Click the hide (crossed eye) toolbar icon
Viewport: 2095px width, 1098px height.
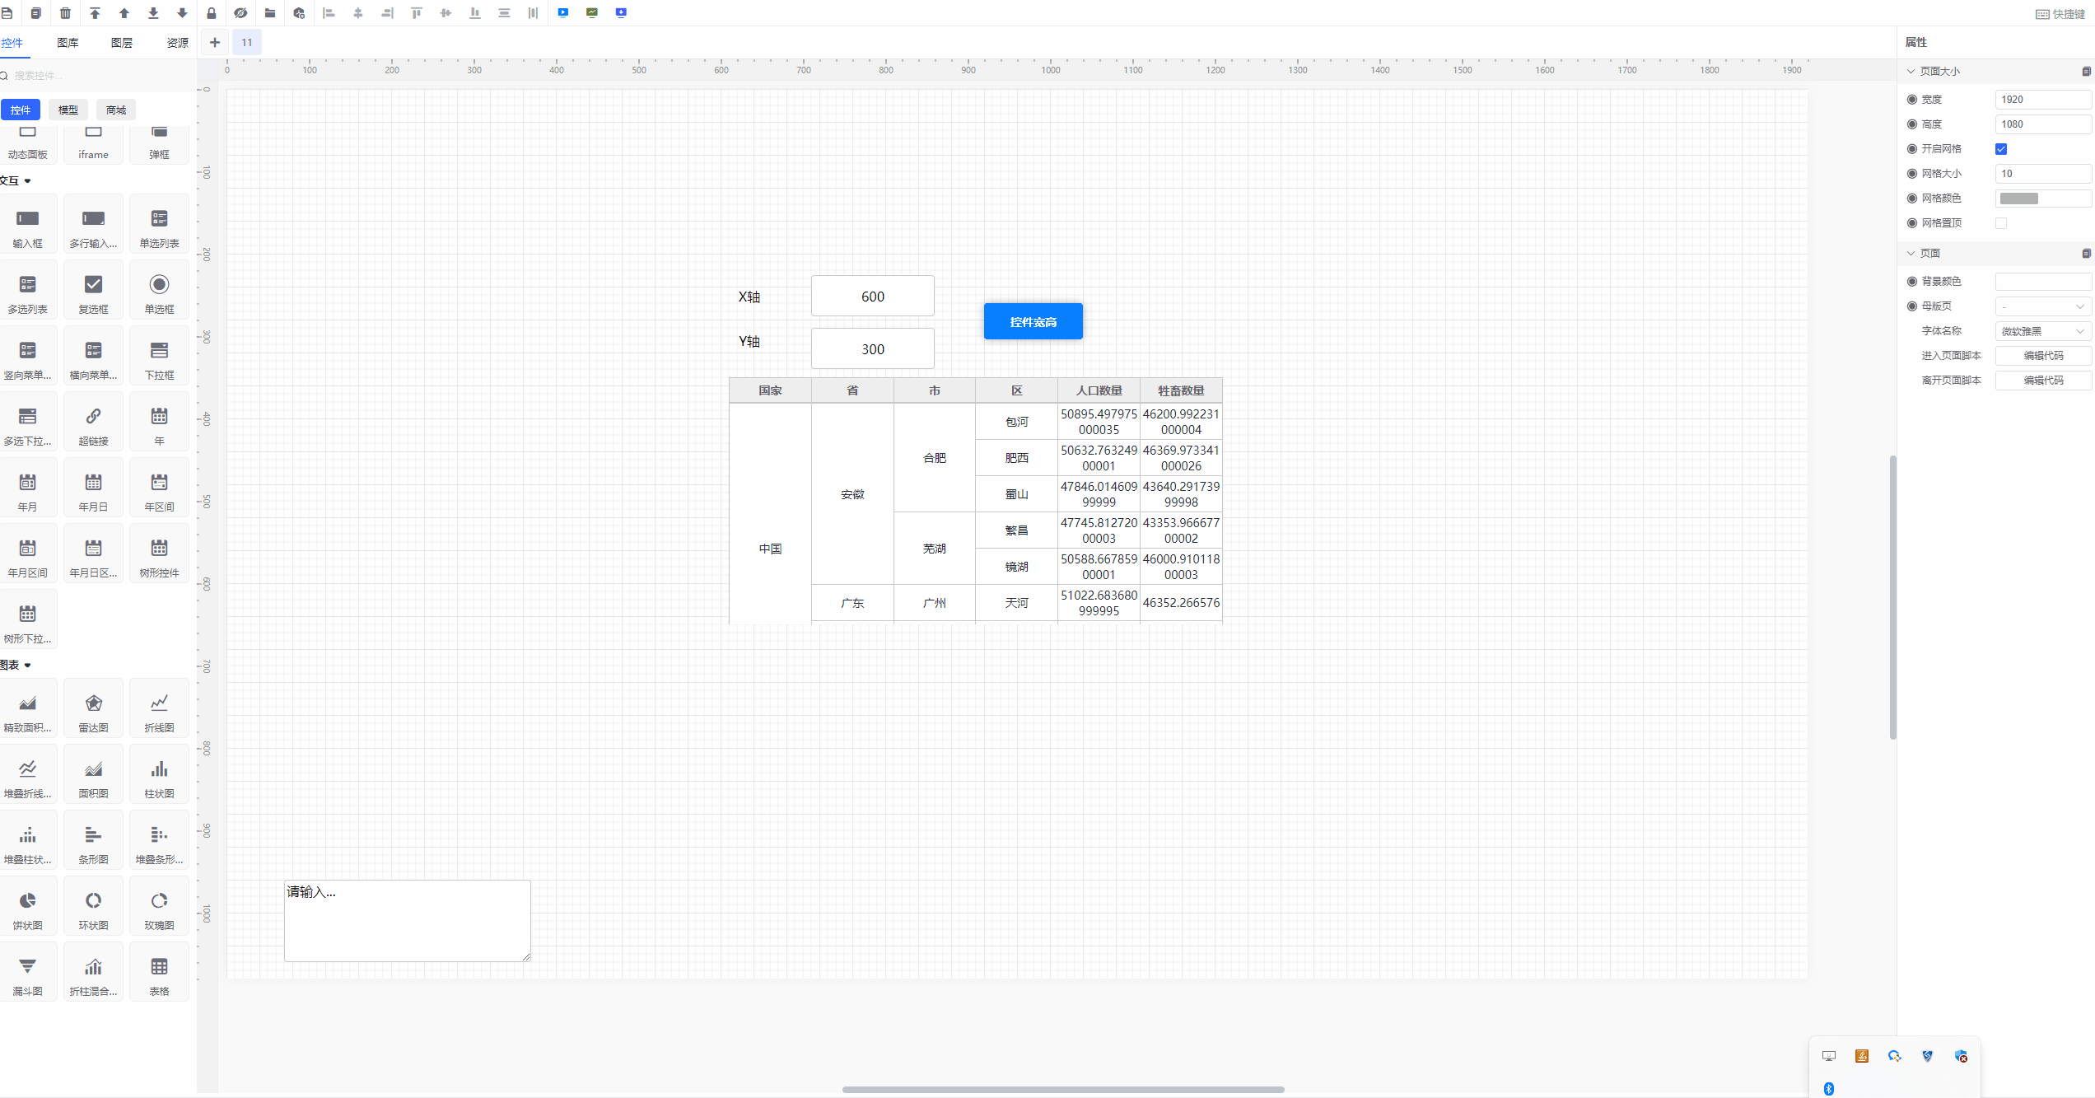point(240,13)
